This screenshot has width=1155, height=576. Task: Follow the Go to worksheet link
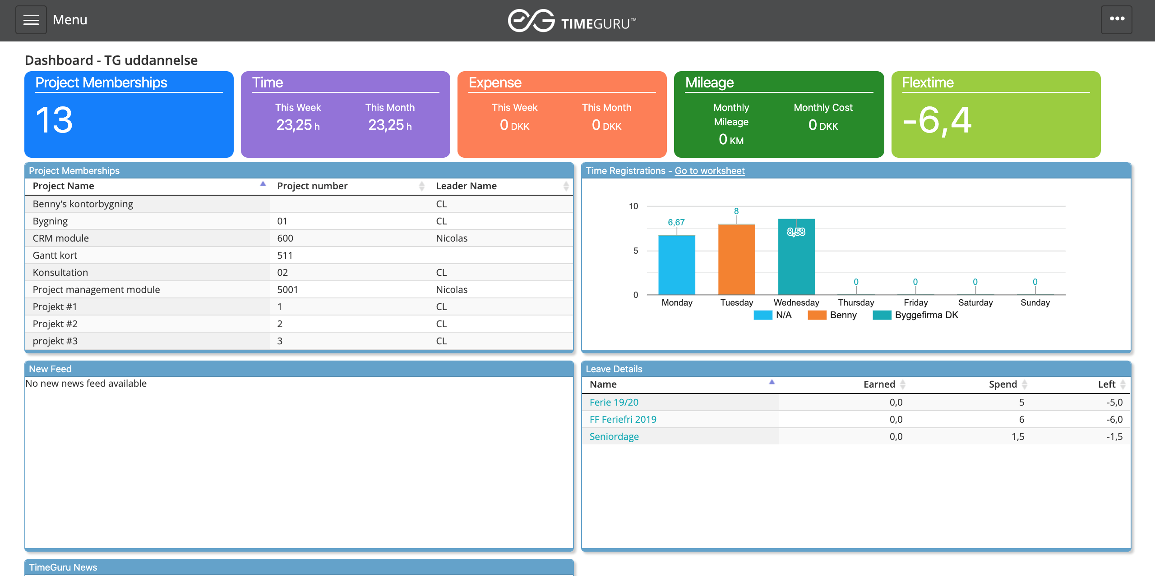pyautogui.click(x=709, y=171)
